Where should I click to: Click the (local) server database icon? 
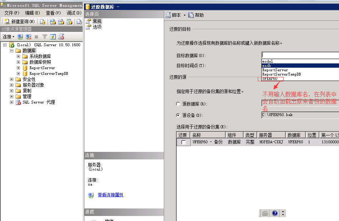pyautogui.click(x=12, y=45)
